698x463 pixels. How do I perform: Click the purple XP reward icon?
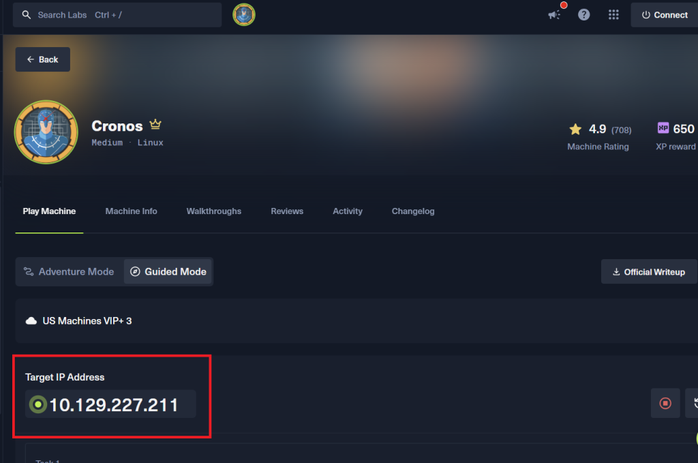(663, 128)
